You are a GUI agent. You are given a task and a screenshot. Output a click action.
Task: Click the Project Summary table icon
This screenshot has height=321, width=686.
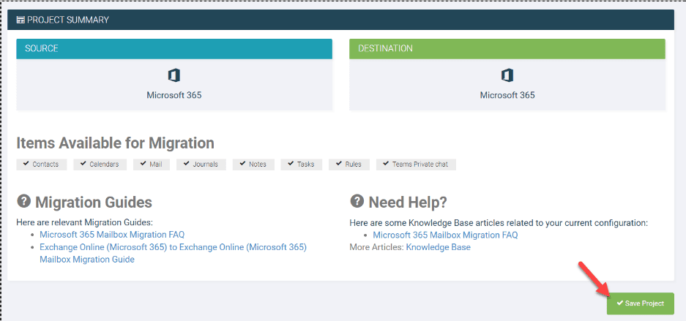click(x=20, y=20)
